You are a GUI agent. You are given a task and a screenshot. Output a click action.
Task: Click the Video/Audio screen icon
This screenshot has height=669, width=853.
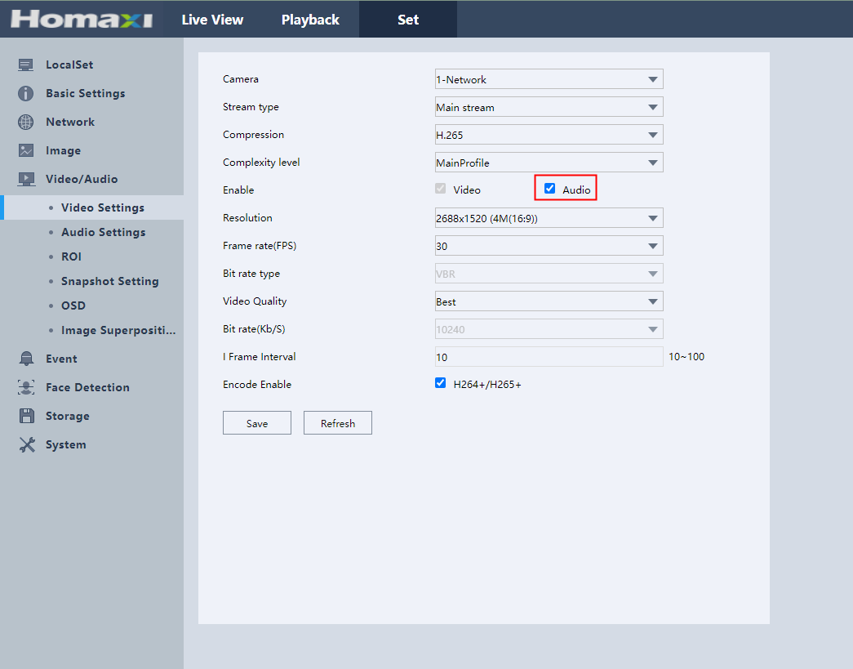[x=26, y=179]
